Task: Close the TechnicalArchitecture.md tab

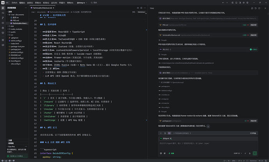Action: click(53, 8)
